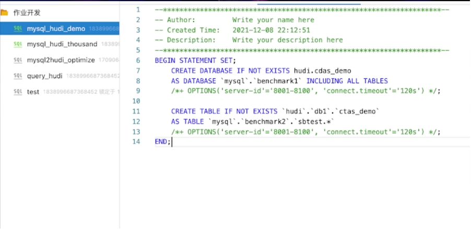471x229 pixels.
Task: Click hudi.cdas_demo in line 7
Action: pyautogui.click(x=322, y=71)
